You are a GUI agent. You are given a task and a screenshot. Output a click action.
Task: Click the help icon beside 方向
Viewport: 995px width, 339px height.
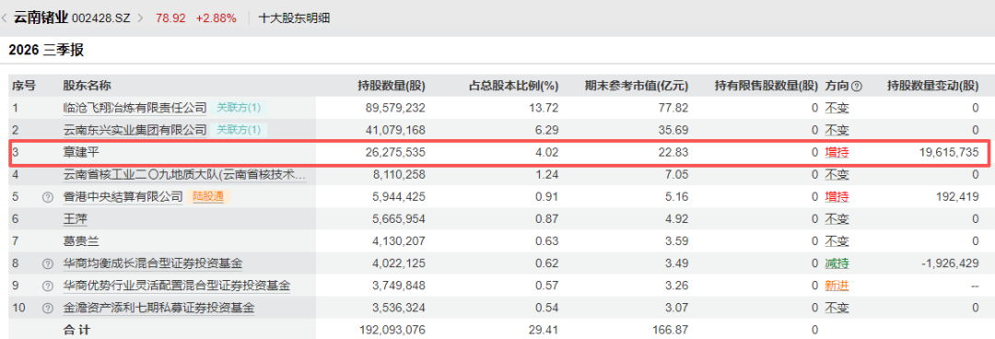[856, 86]
